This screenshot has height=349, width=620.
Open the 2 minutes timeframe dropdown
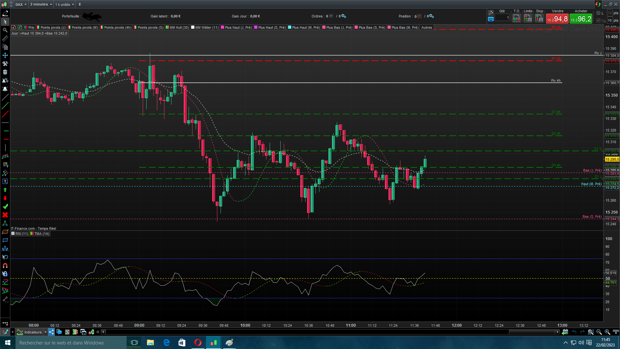[x=41, y=5]
